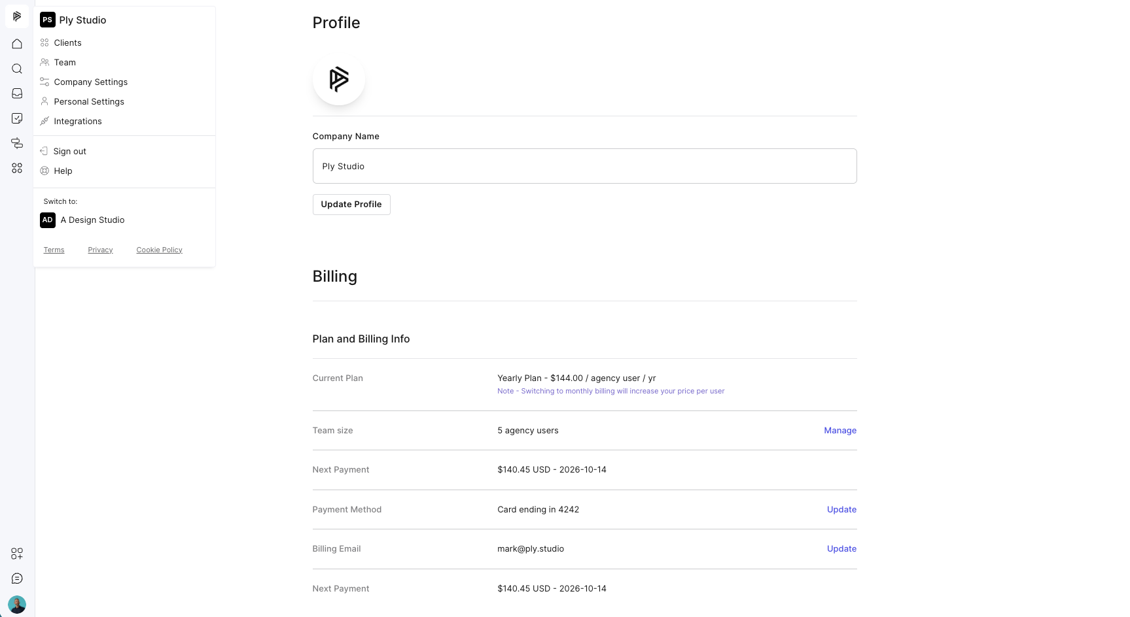Sign out of the account
This screenshot has height=617, width=1130.
click(69, 152)
